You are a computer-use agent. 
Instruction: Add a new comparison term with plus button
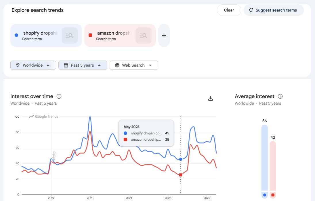click(164, 35)
